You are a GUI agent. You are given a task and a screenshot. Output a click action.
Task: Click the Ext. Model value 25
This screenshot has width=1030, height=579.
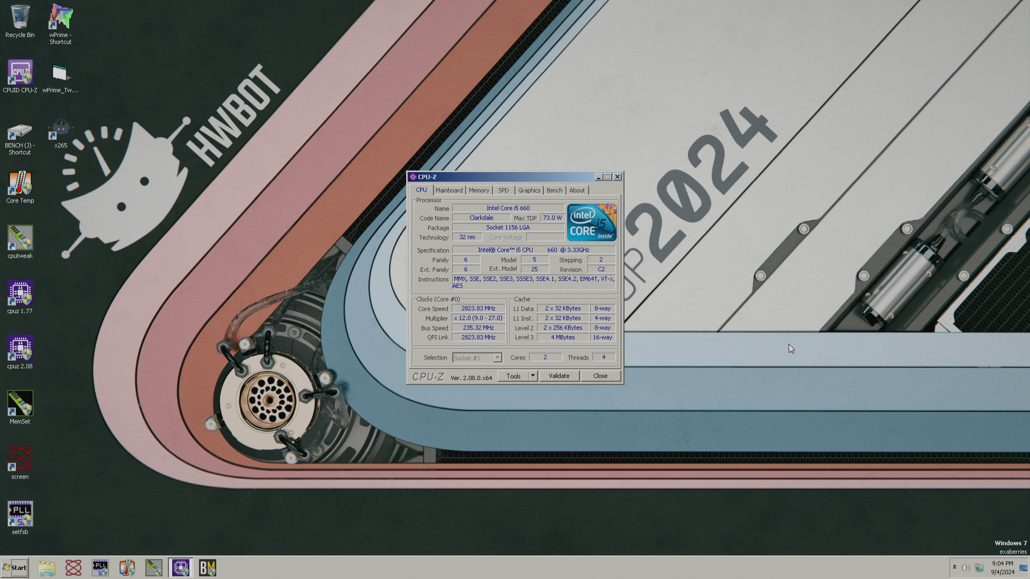click(x=534, y=269)
